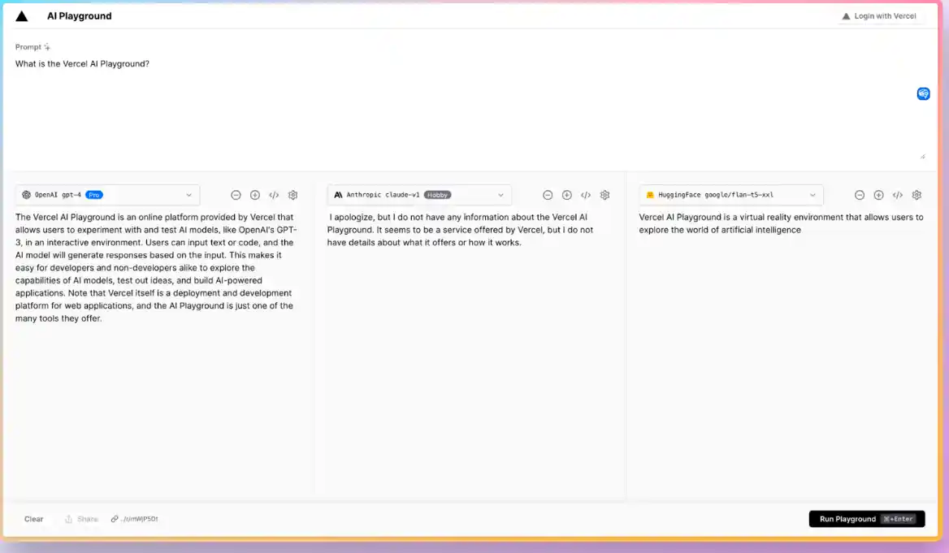Open the Anthropic claude-v1 model dropdown
The height and width of the screenshot is (553, 949).
[419, 195]
